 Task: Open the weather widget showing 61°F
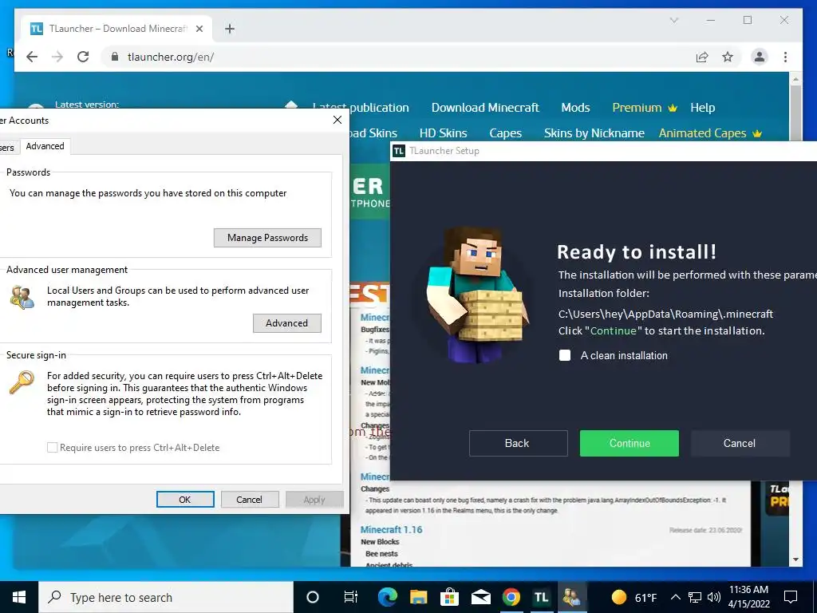(633, 597)
